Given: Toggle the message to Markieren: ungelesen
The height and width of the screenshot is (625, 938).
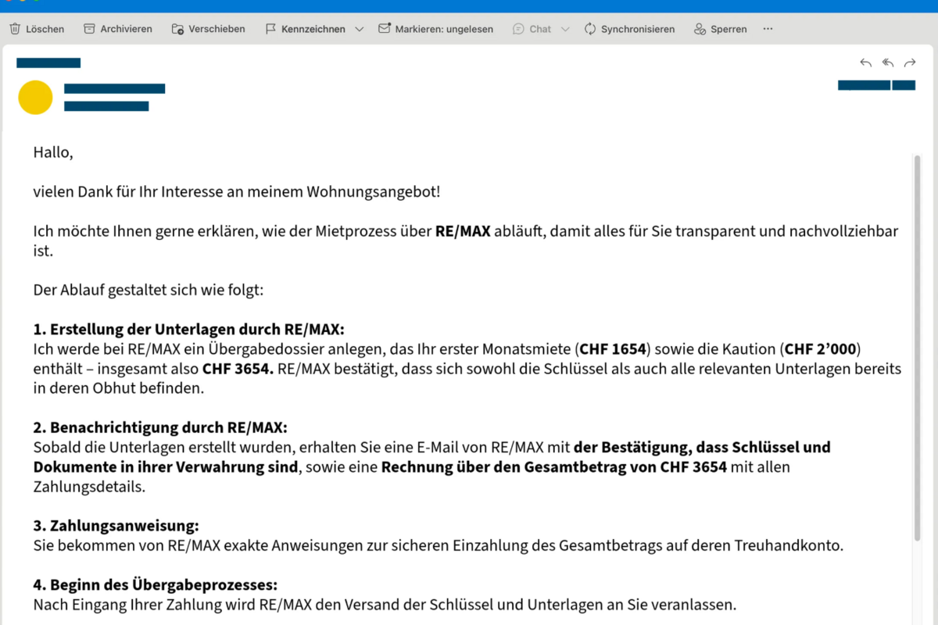Looking at the screenshot, I should point(435,29).
